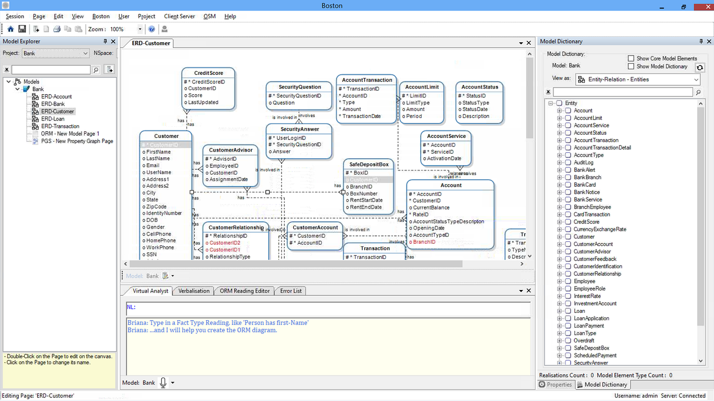Select the SafeDepositBox entity in dictionary list
The width and height of the screenshot is (714, 401).
(591, 348)
